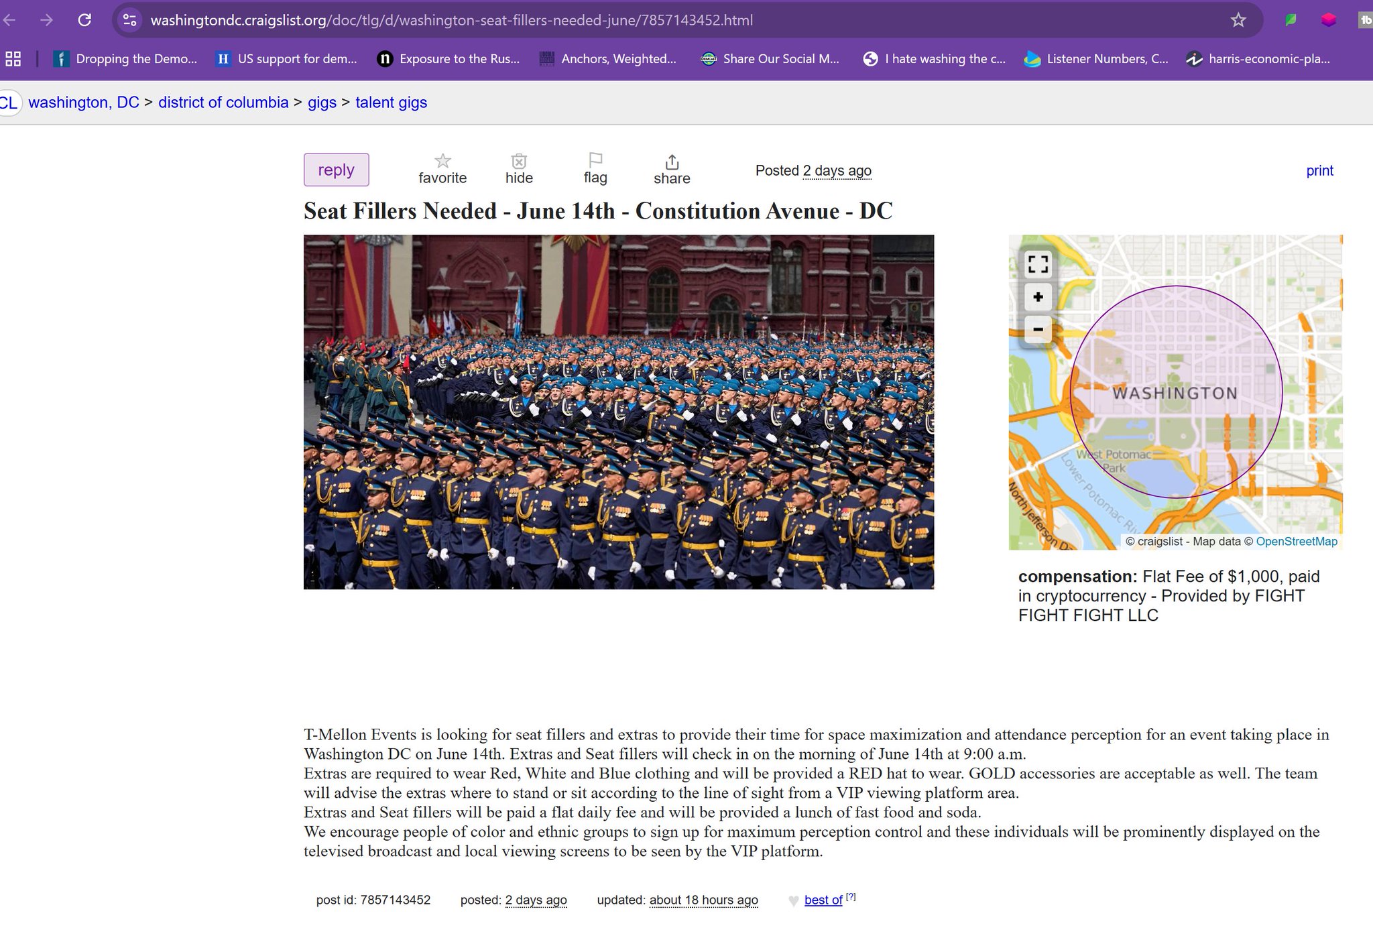Click WASHINGTON label on the map
The height and width of the screenshot is (952, 1373).
[x=1175, y=393]
